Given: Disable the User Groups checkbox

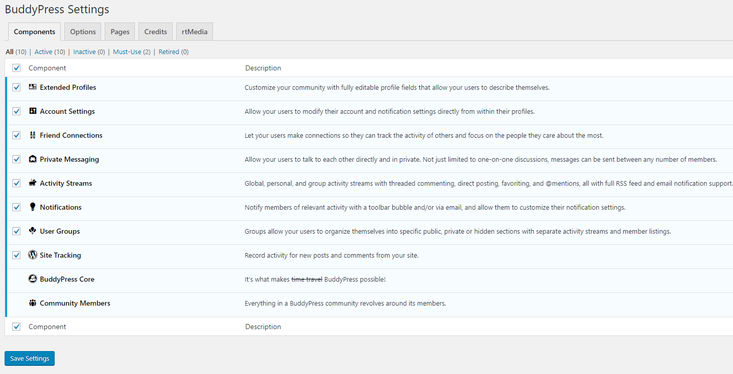Looking at the screenshot, I should click(16, 231).
